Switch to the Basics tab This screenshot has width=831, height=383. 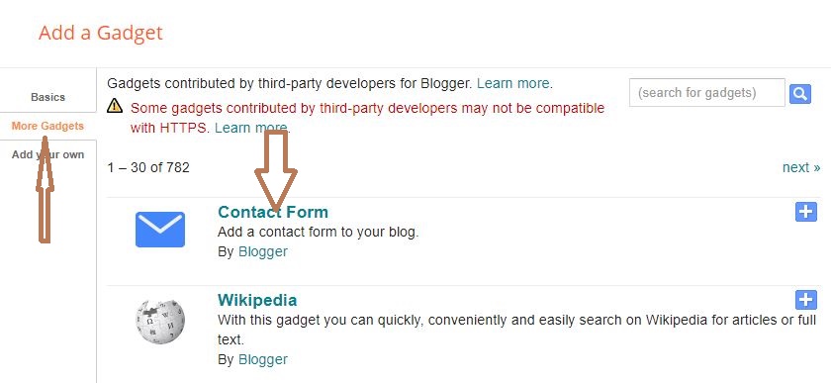[47, 97]
